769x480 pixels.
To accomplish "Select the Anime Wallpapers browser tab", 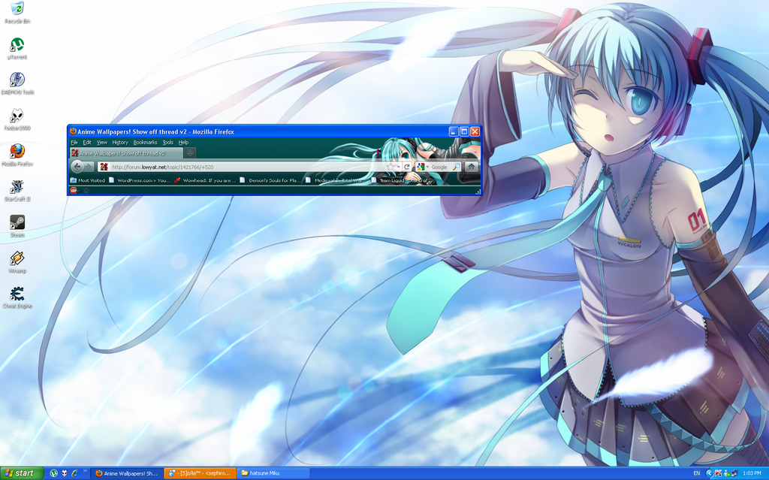I will [126, 153].
